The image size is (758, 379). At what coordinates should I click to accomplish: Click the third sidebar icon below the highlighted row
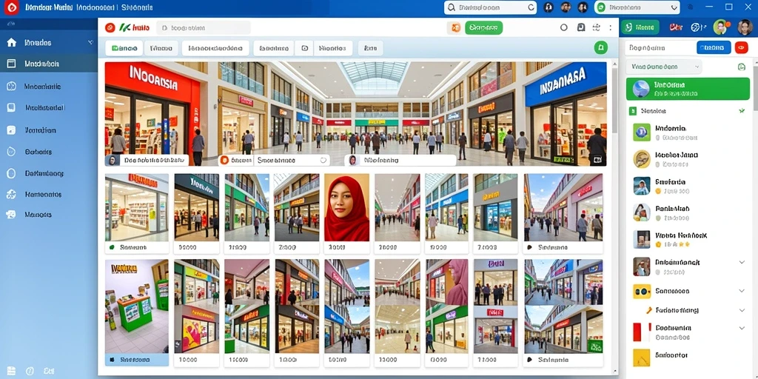point(12,130)
